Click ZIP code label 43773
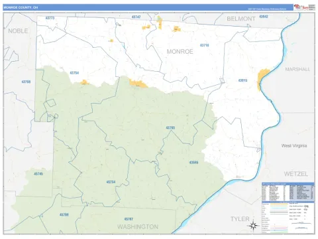The image size is (318, 239). [x=50, y=18]
